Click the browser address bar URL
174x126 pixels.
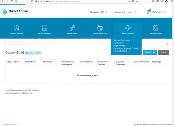pyautogui.click(x=58, y=1)
